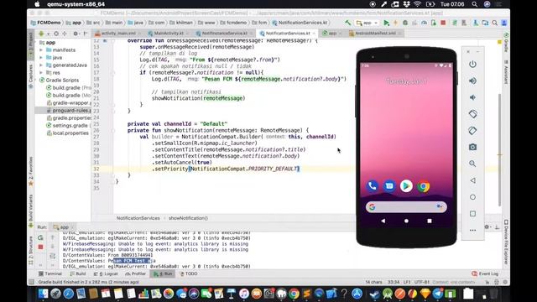Image resolution: width=537 pixels, height=302 pixels.
Task: Open the Terminal tool window
Action: 50,273
